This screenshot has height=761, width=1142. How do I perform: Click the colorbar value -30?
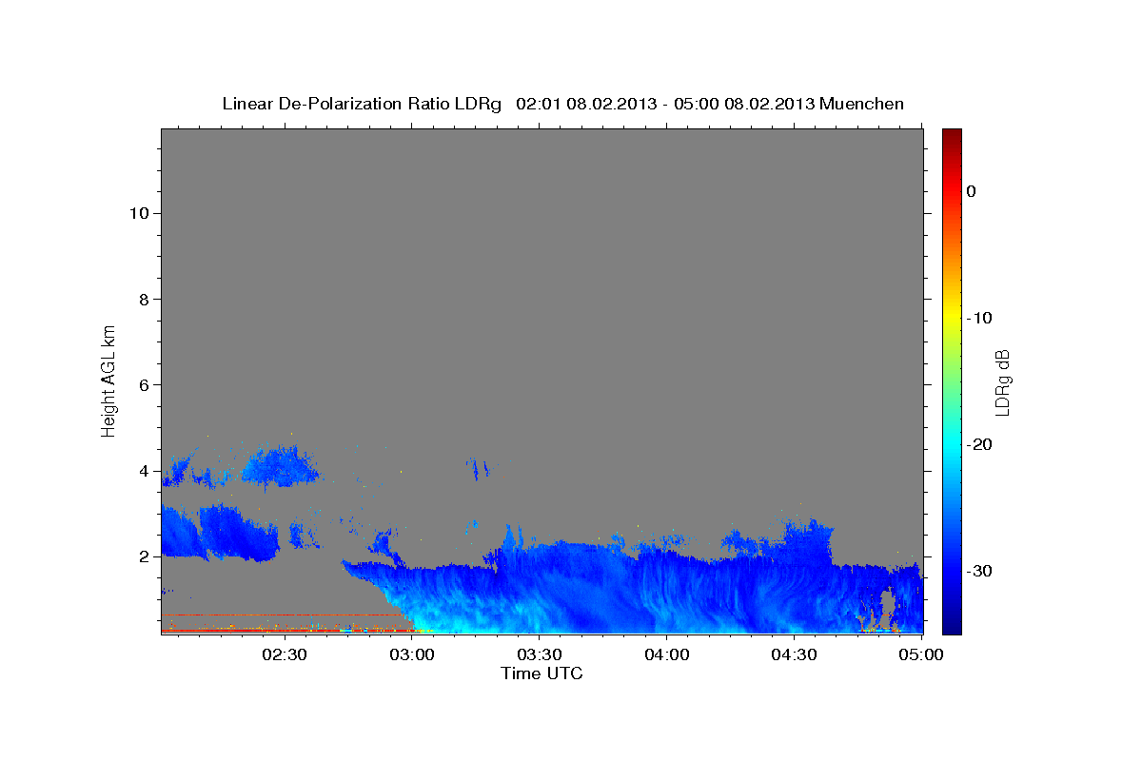click(x=980, y=571)
